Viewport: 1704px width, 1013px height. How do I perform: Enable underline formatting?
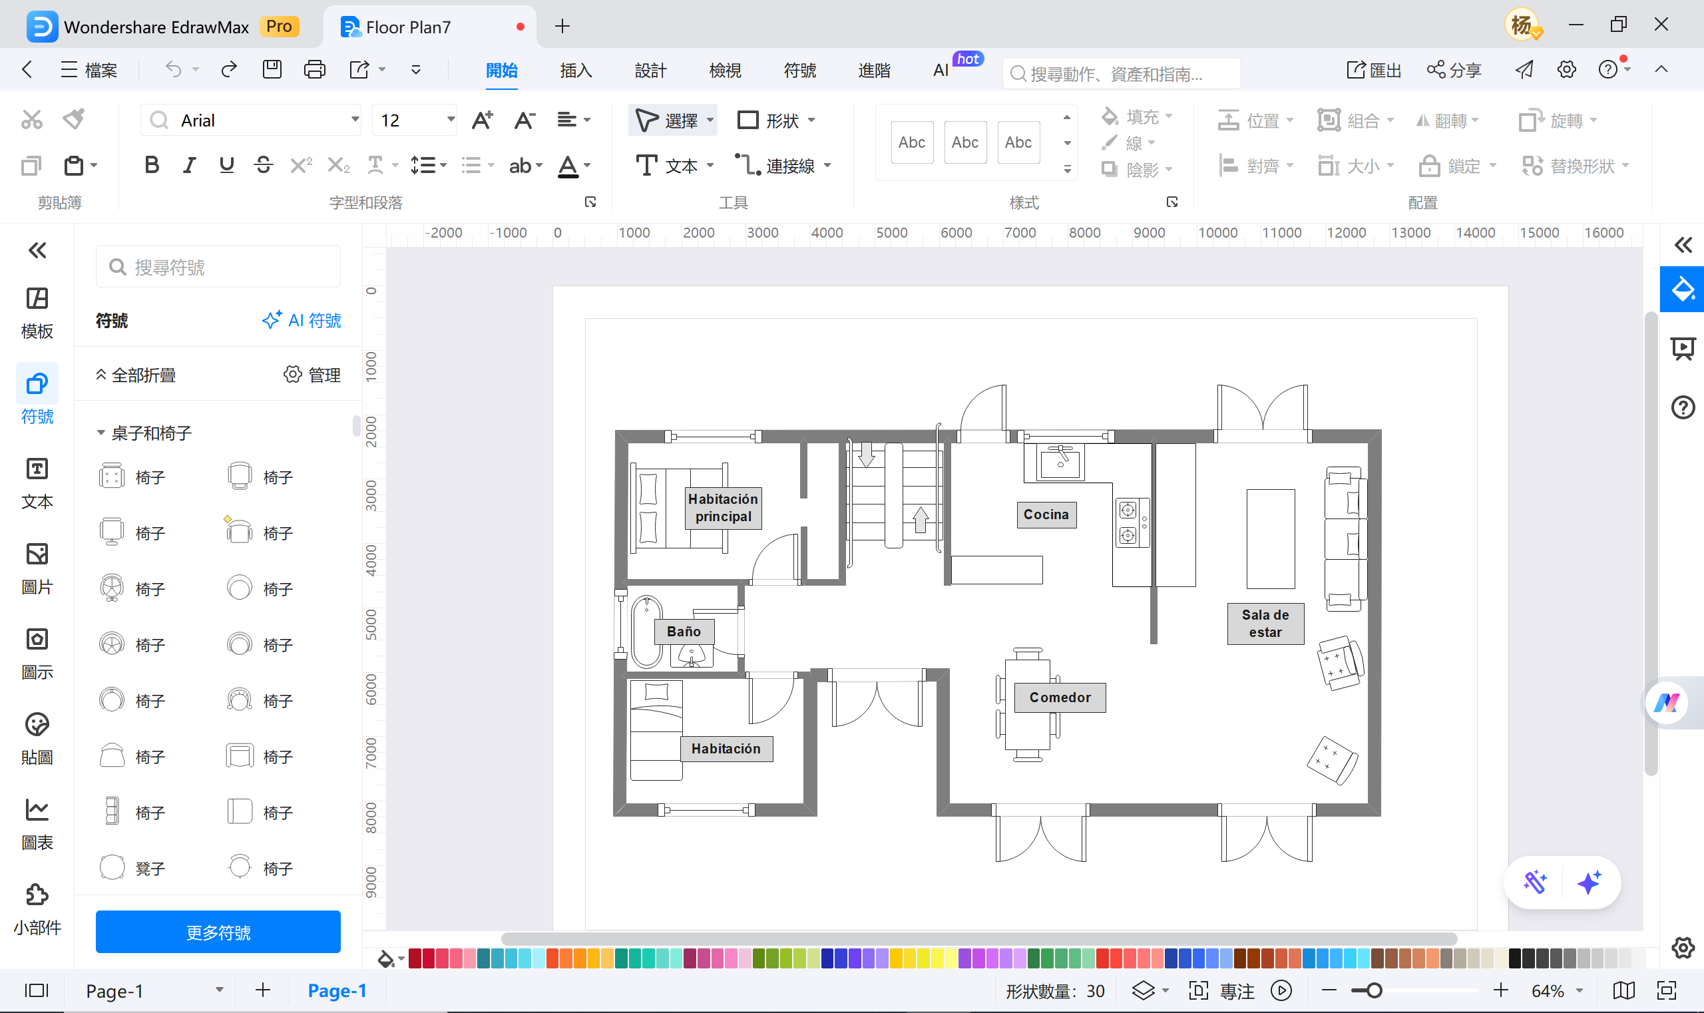tap(226, 164)
